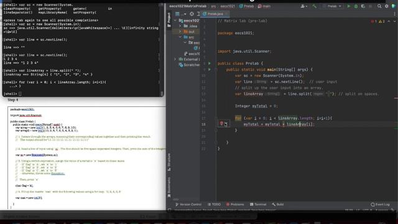
Task: Click the error count indicator in editor
Action: click(374, 21)
